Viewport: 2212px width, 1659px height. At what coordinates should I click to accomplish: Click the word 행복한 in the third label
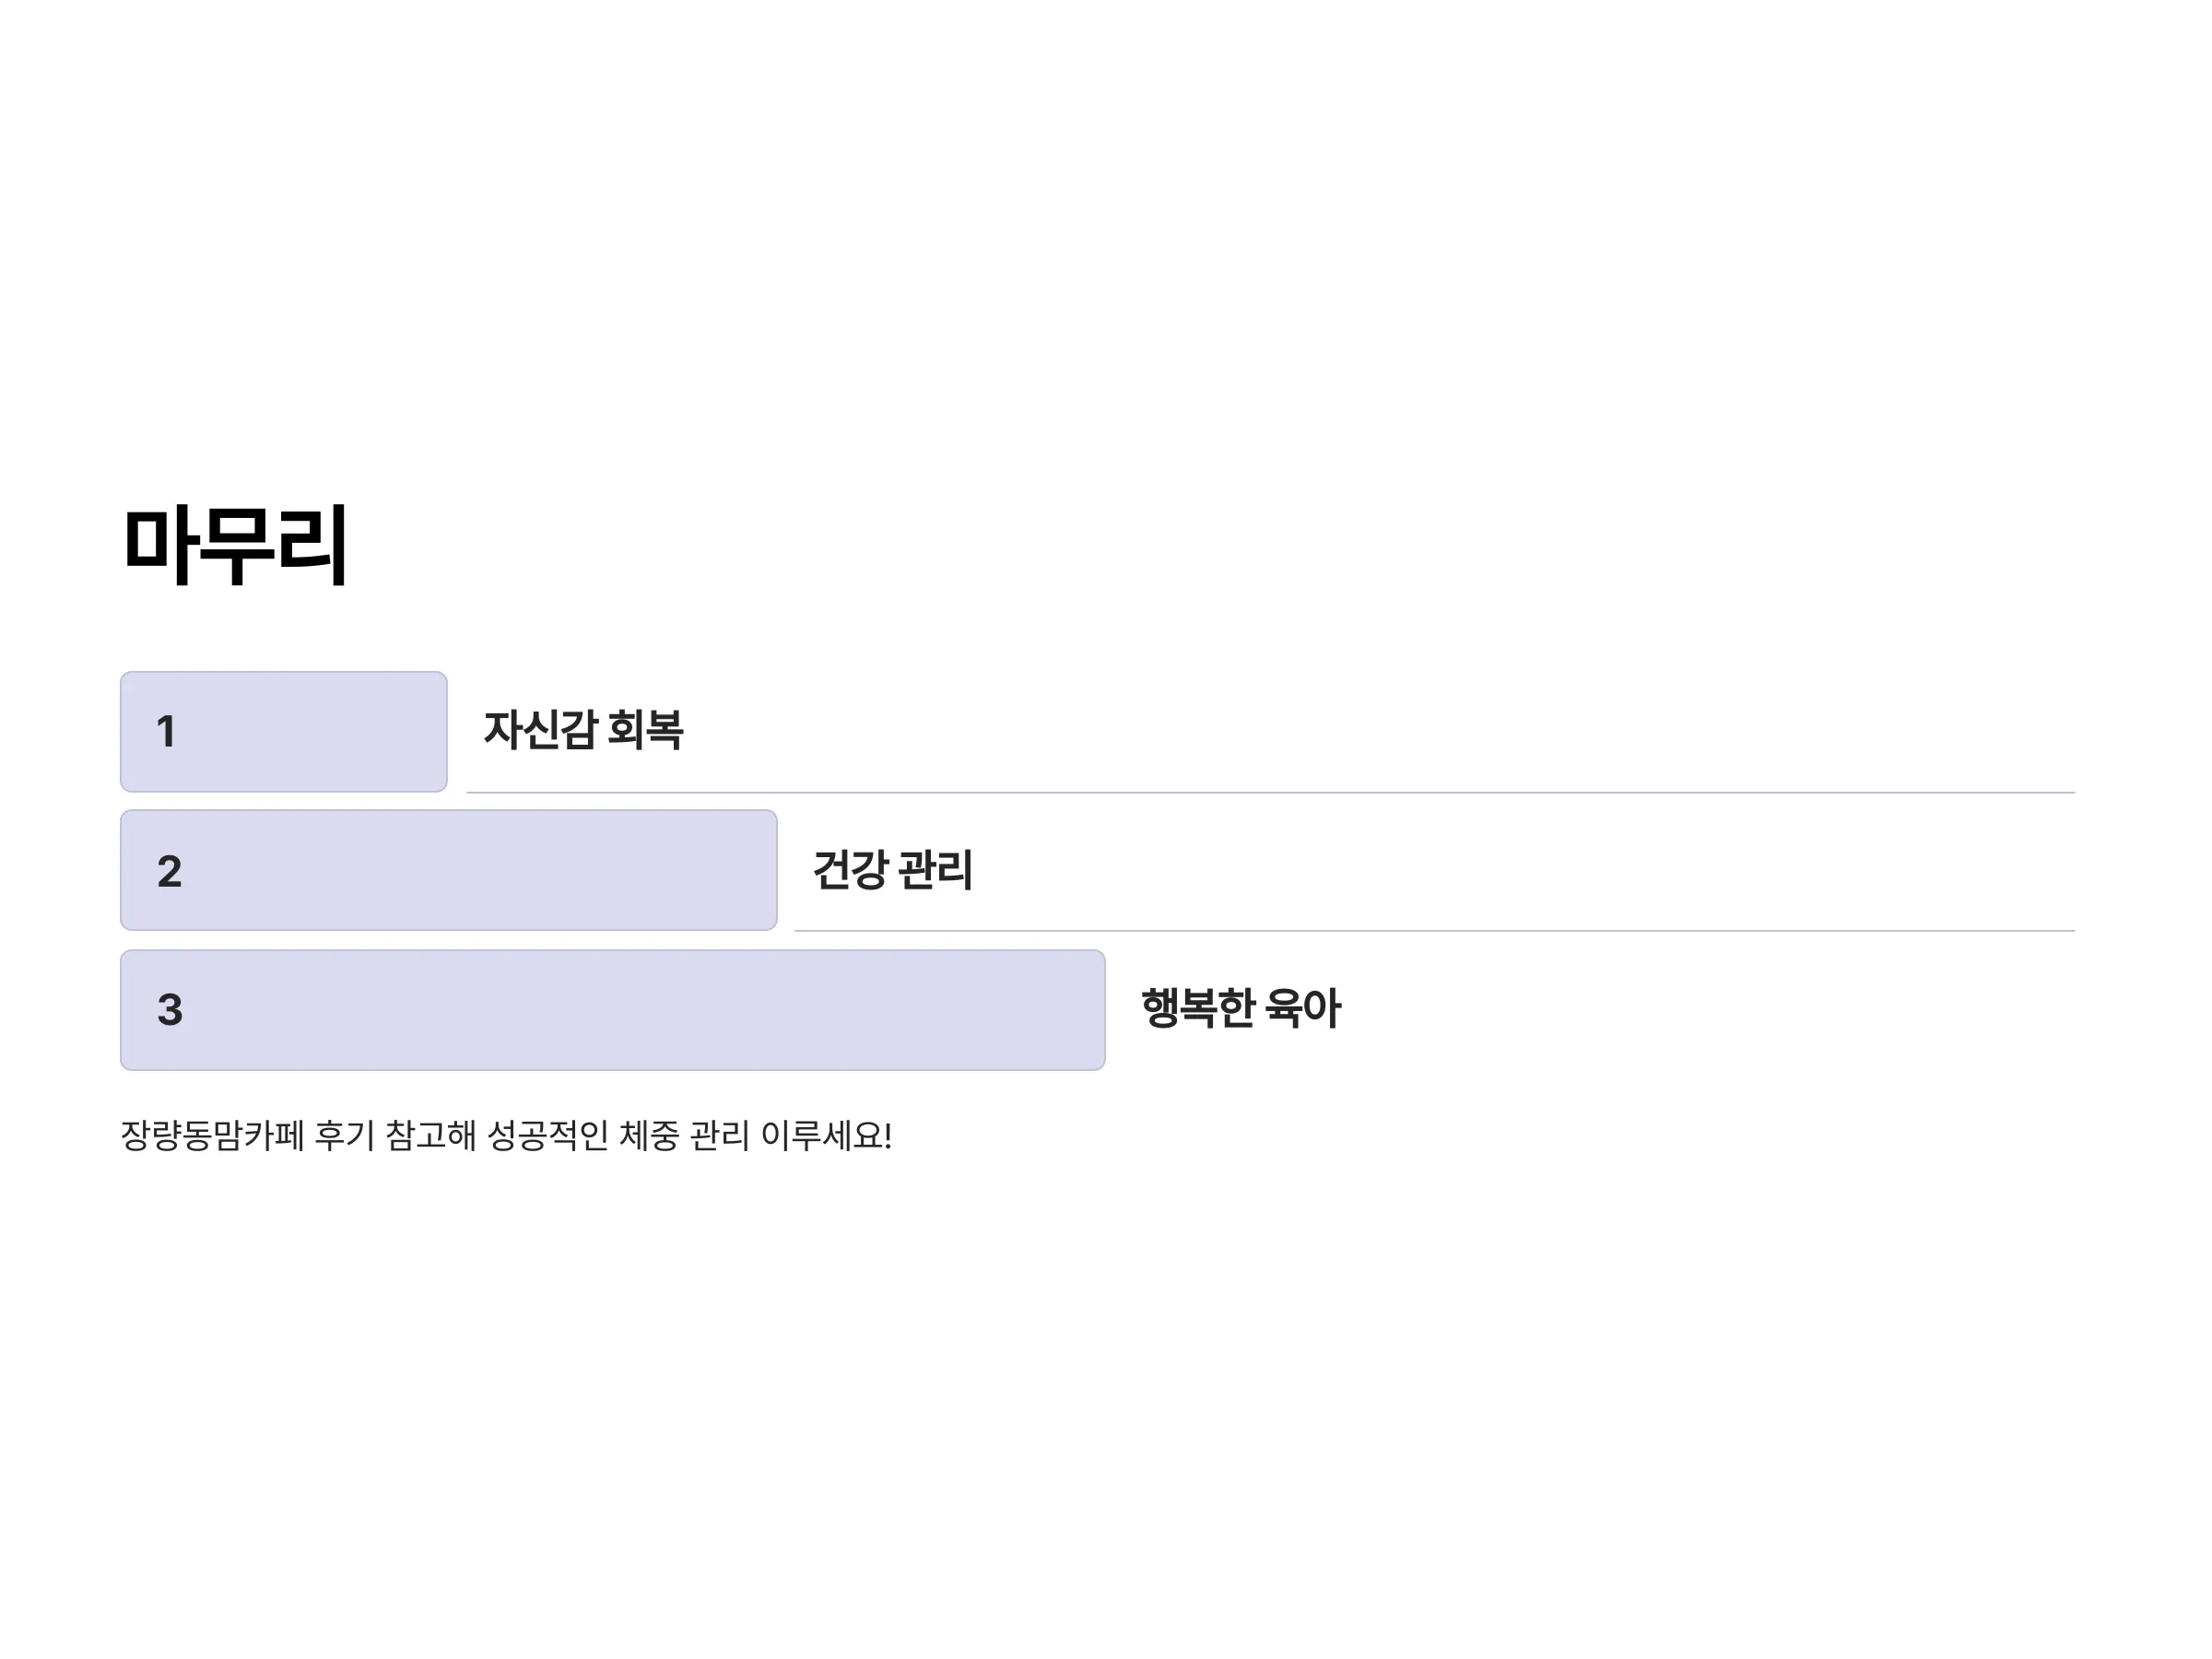point(1198,1008)
